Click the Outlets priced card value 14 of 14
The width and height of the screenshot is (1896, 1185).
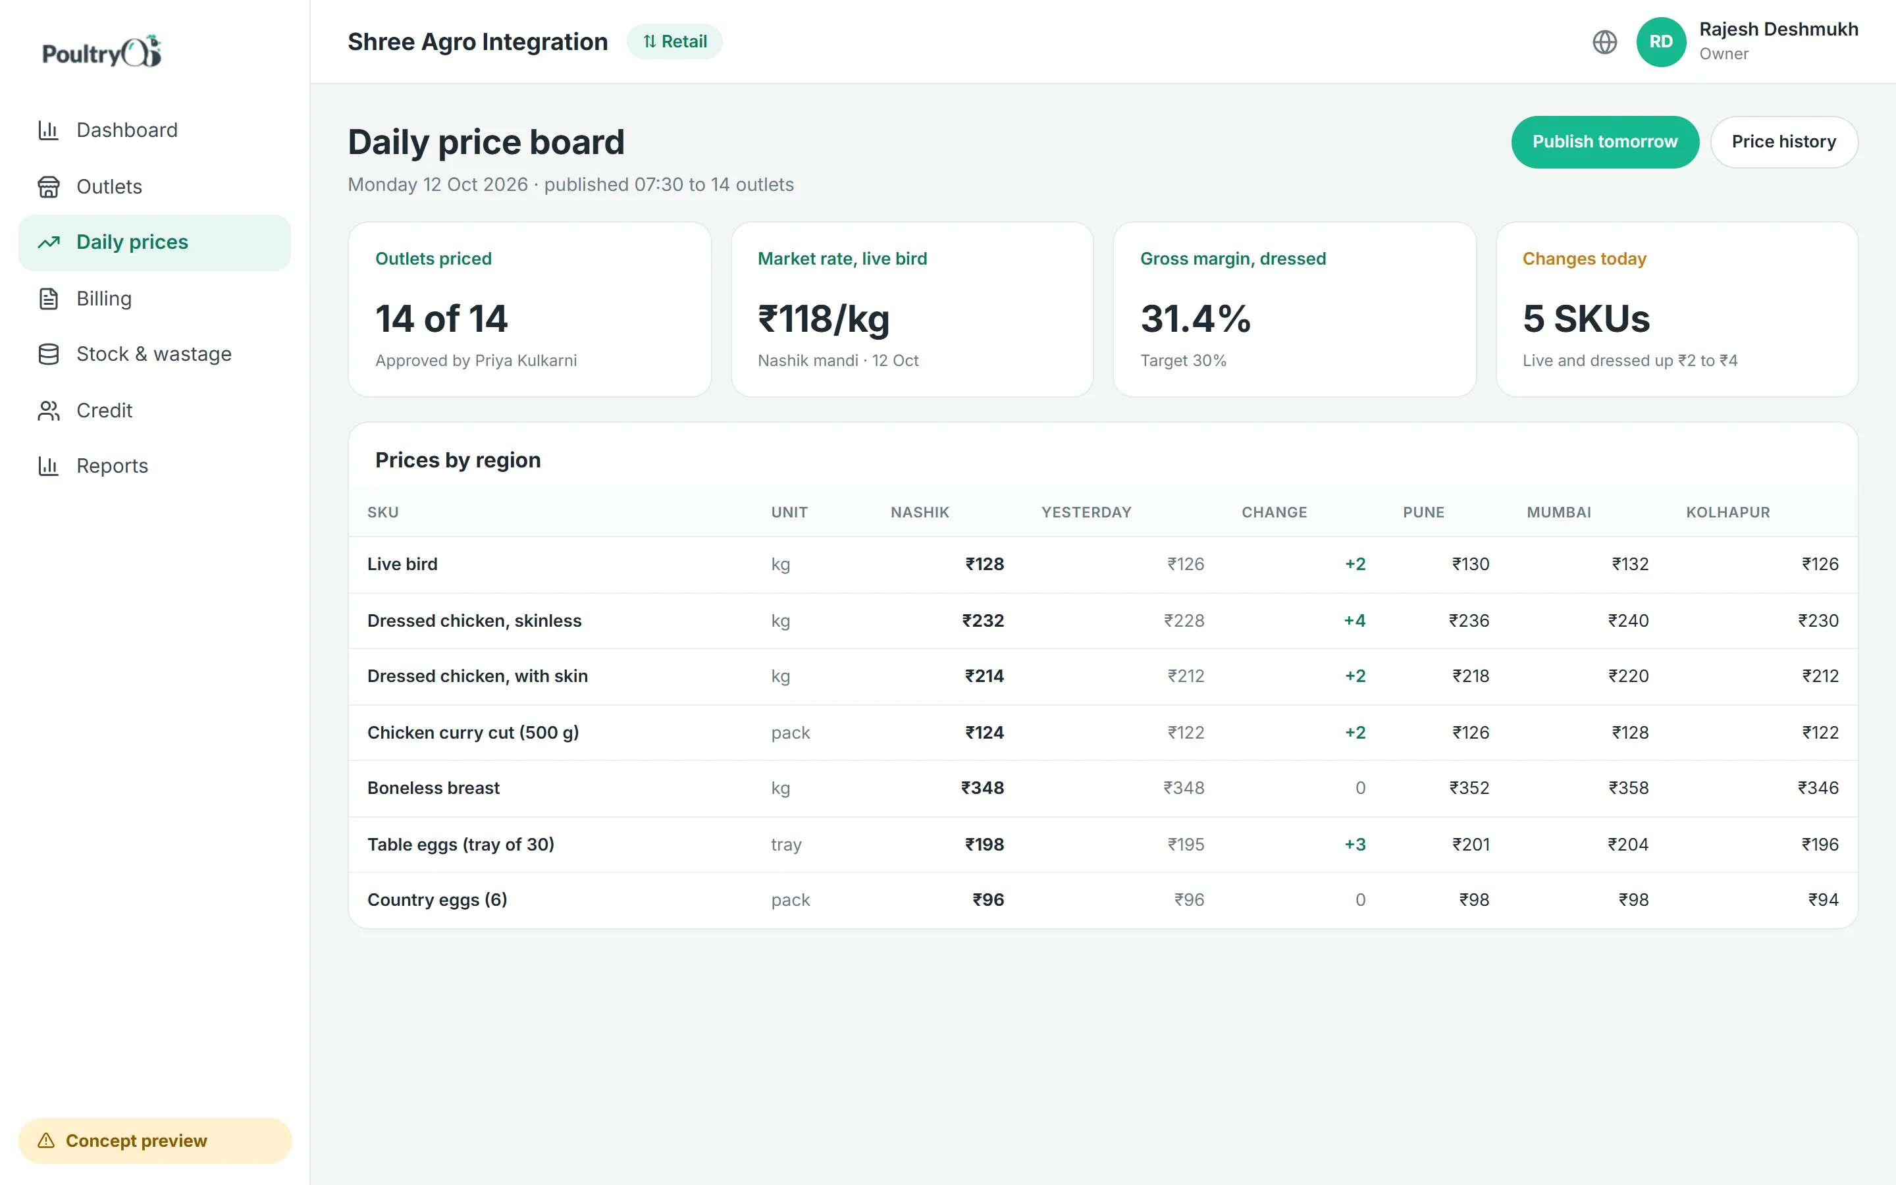441,319
